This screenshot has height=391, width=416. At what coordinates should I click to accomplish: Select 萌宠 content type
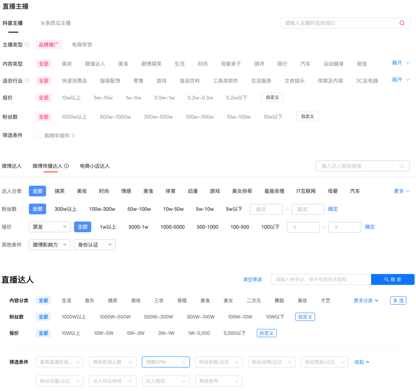pos(362,64)
